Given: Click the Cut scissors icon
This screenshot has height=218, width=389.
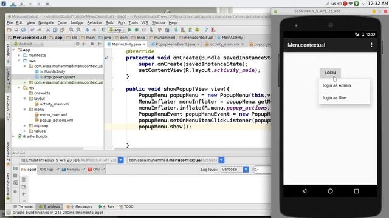Looking at the screenshot, I should pyautogui.click(x=48, y=30).
